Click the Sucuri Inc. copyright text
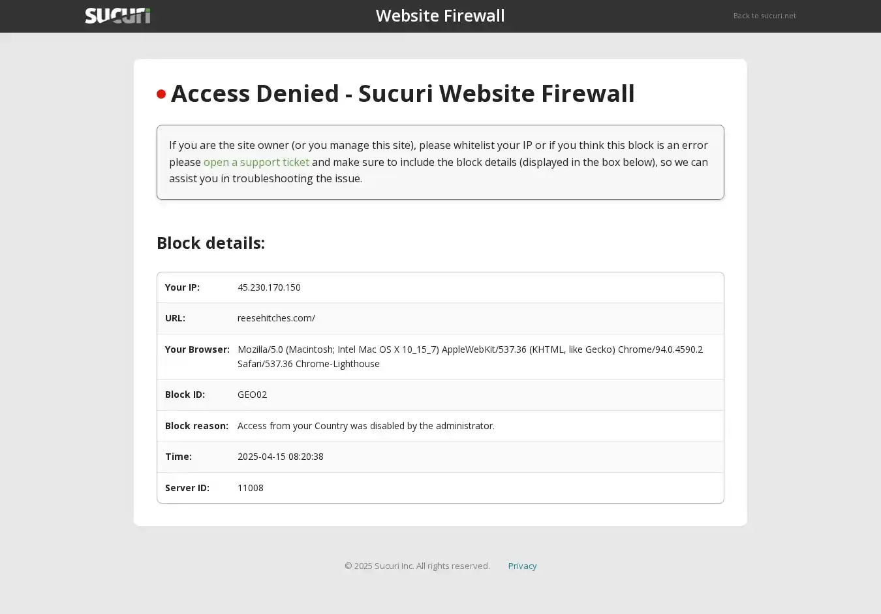This screenshot has height=614, width=881. (417, 566)
